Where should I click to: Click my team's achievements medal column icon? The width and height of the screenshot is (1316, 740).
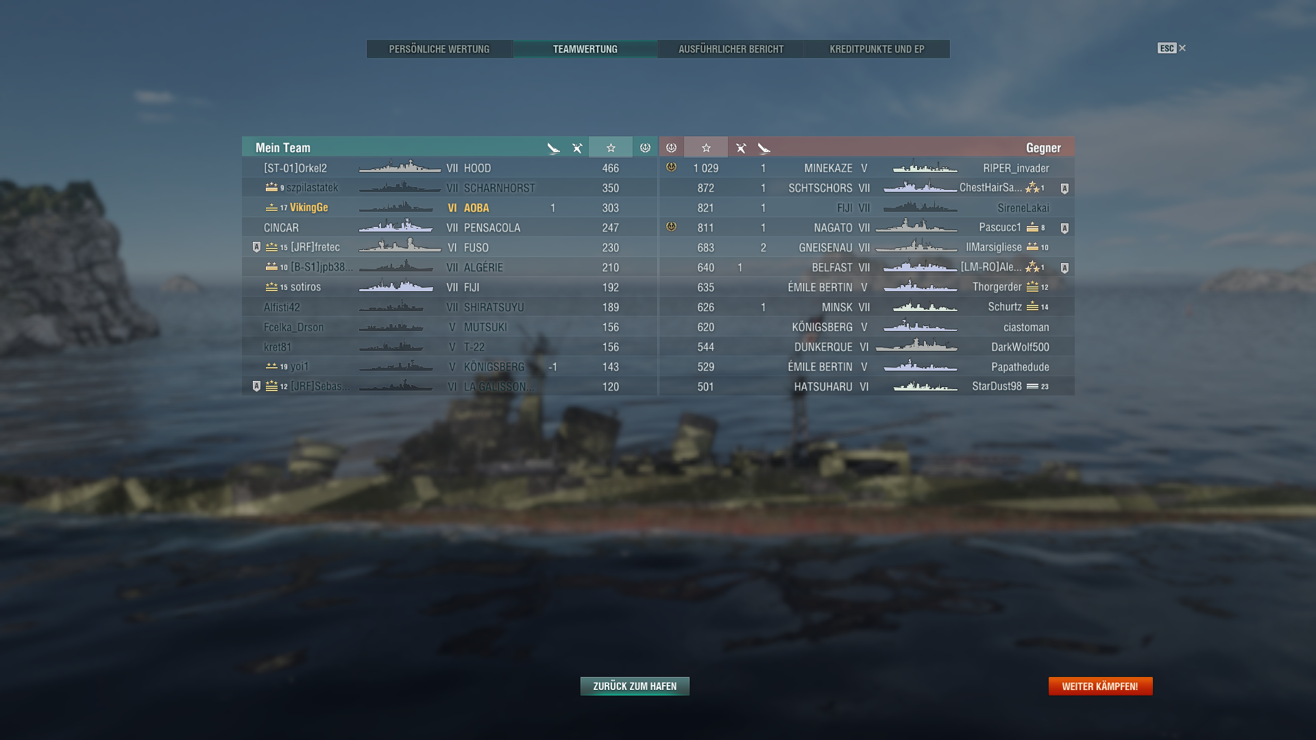645,148
